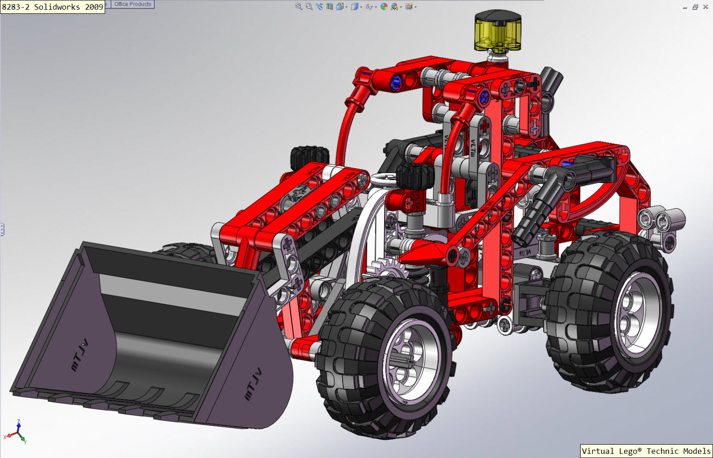Expand the Apply Scene dropdown arrow
This screenshot has width=713, height=458.
coord(401,7)
